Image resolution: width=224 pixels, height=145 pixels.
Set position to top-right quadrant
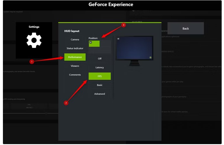coord(105,43)
